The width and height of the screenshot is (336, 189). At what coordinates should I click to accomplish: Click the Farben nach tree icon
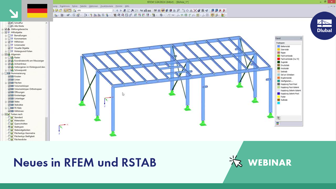click(x=9, y=114)
